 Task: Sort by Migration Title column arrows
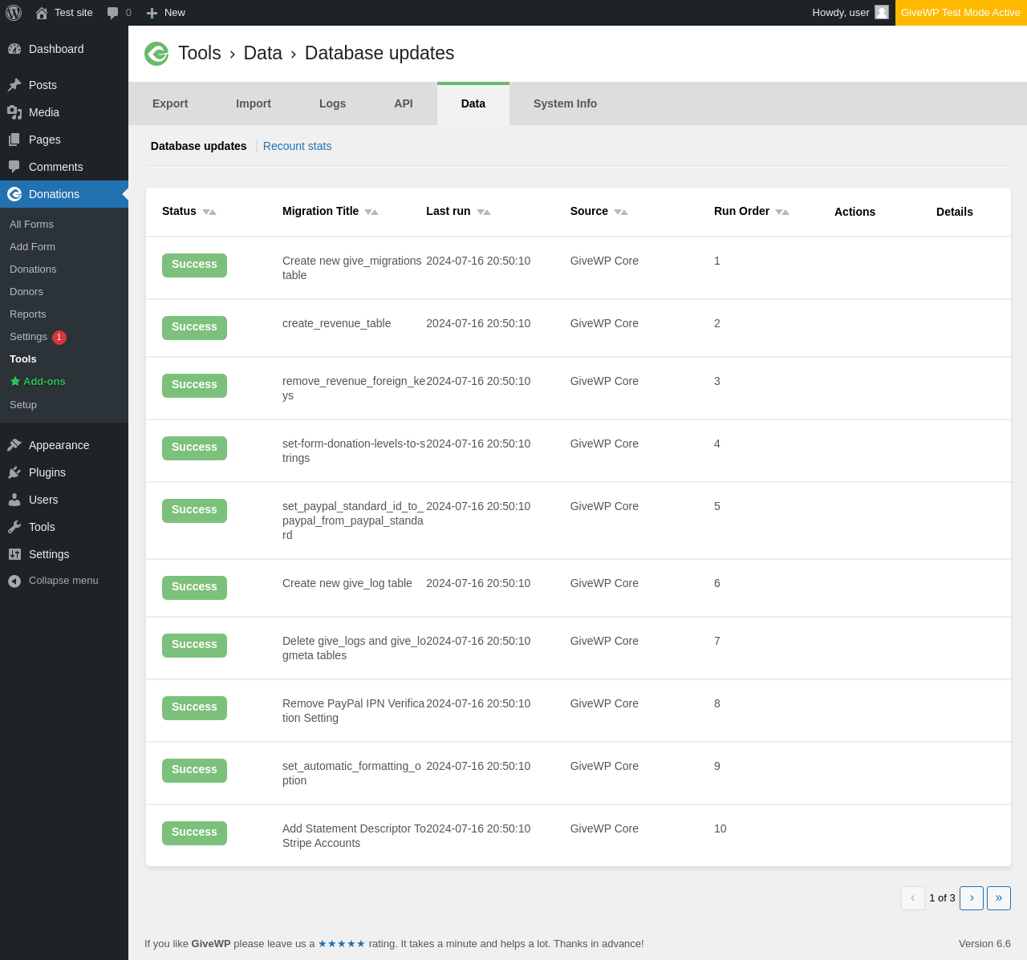371,212
